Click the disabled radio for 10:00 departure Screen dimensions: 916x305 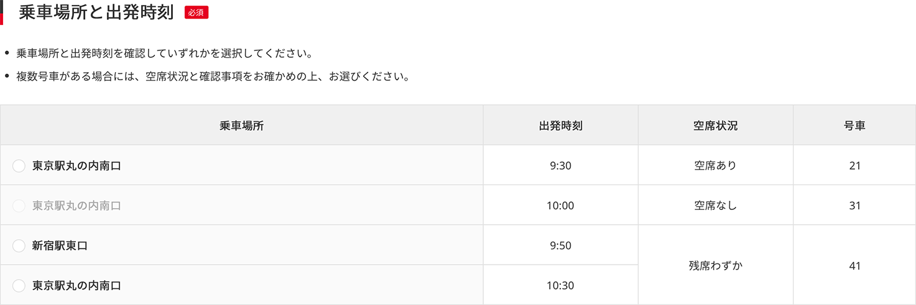(19, 206)
